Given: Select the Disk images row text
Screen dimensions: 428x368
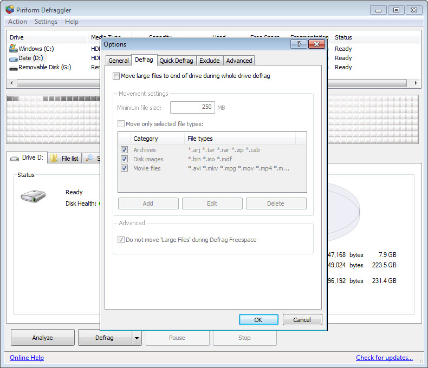Looking at the screenshot, I should [148, 159].
